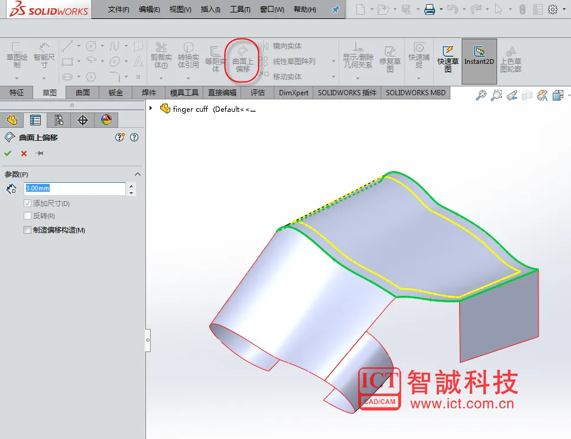Click Display/Delete Relations (显示/删除几何关系)
The image size is (571, 439).
pos(358,56)
